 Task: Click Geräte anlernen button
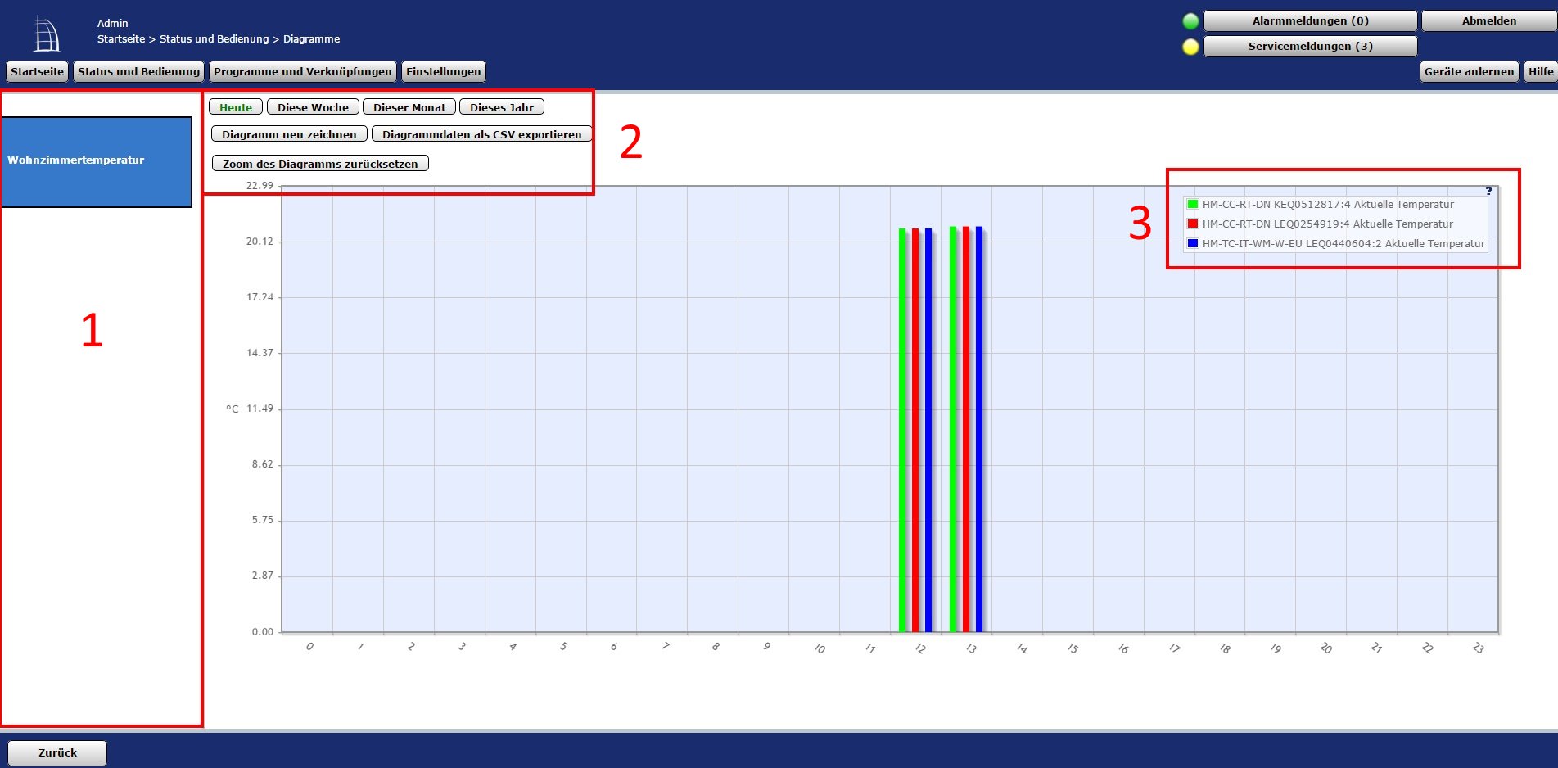pyautogui.click(x=1469, y=72)
